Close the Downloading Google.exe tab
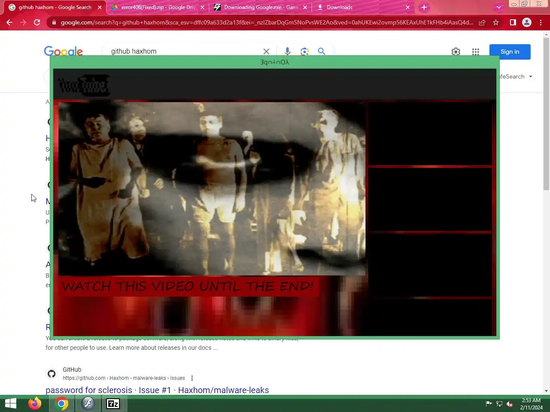 pyautogui.click(x=305, y=7)
